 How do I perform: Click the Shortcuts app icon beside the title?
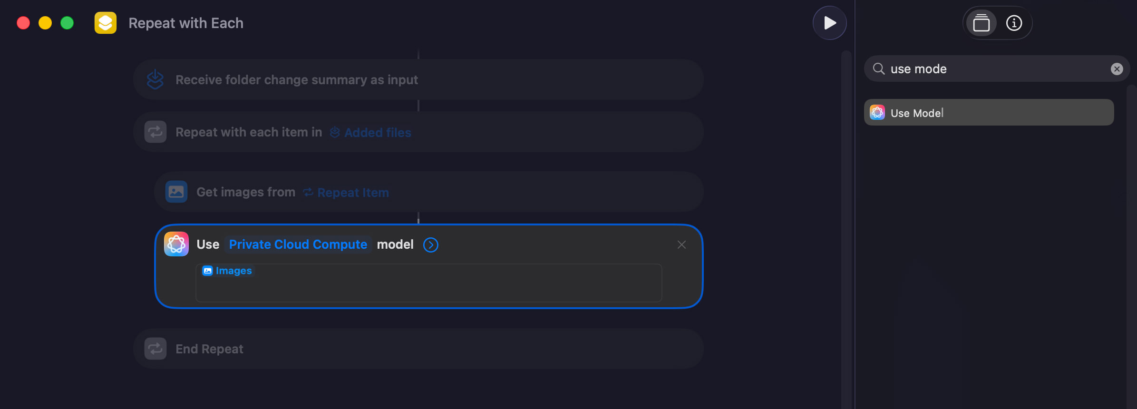(x=105, y=22)
